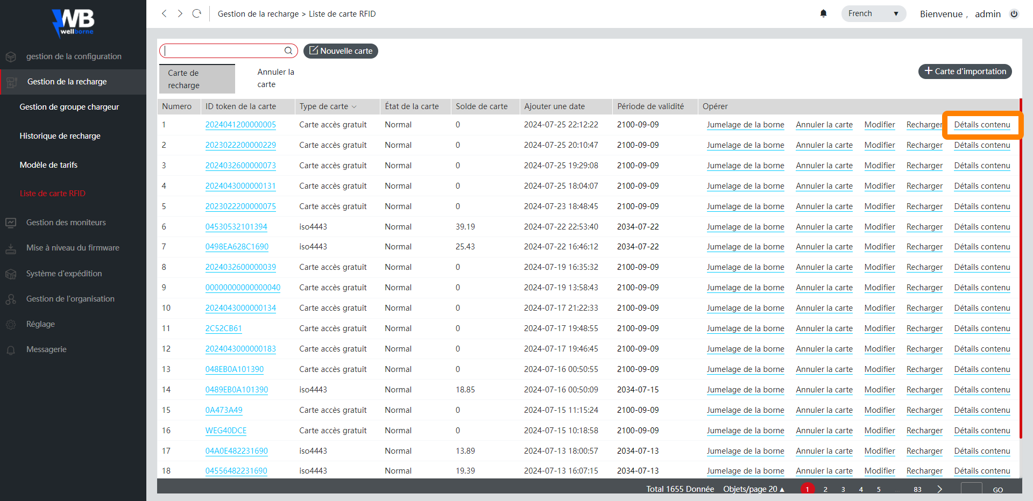Click the gestion de la configuration cube icon
The width and height of the screenshot is (1033, 501).
point(11,56)
